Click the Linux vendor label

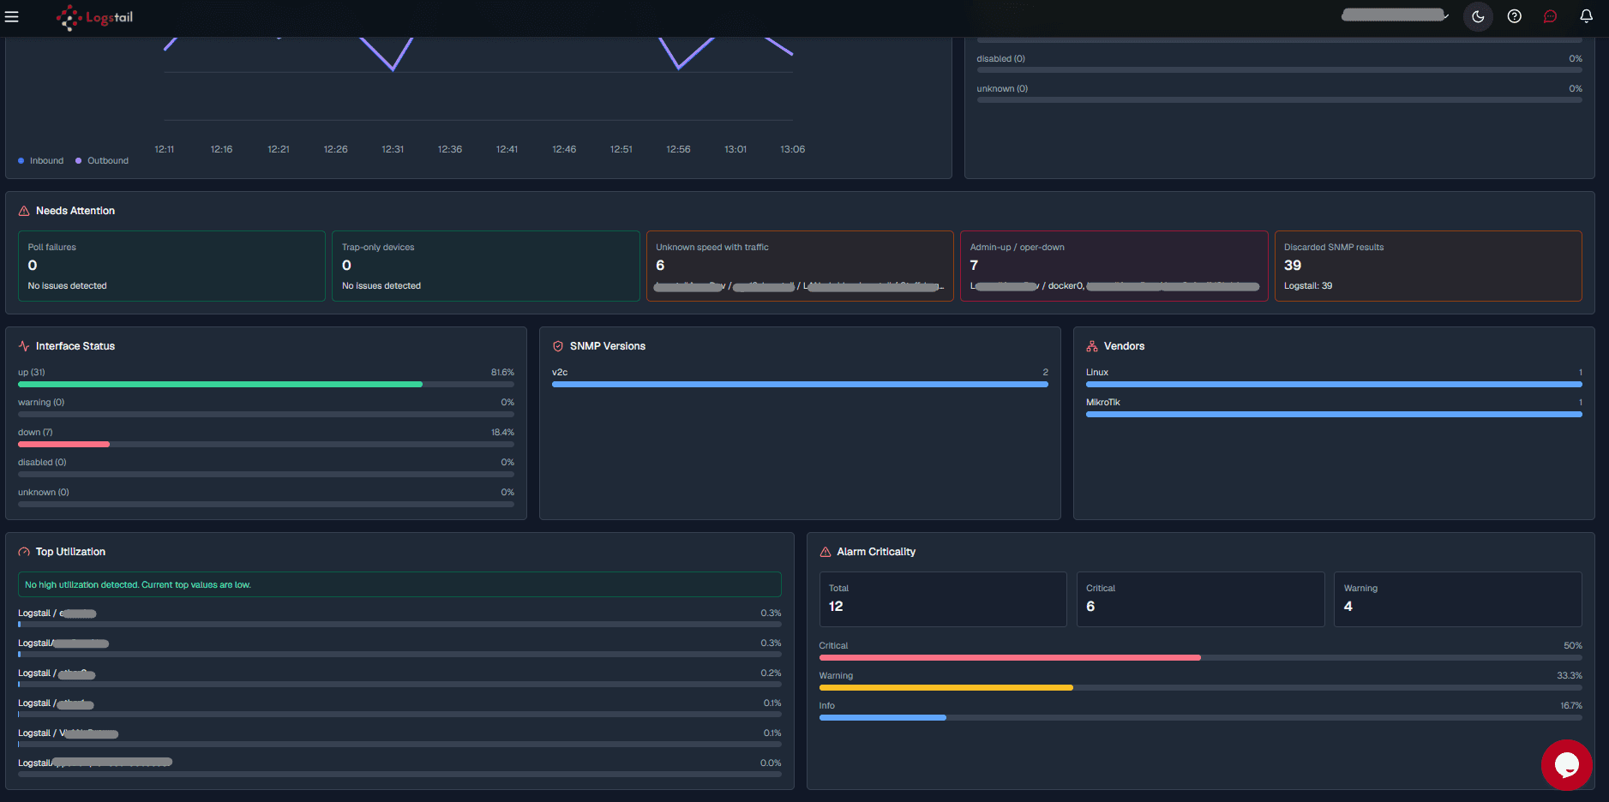[x=1097, y=373]
